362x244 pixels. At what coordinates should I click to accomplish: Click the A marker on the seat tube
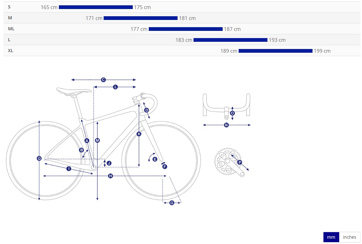(x=87, y=141)
